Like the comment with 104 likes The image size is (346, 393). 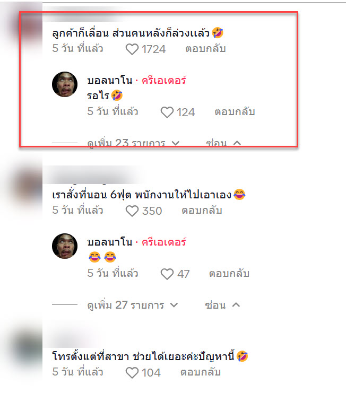point(132,372)
